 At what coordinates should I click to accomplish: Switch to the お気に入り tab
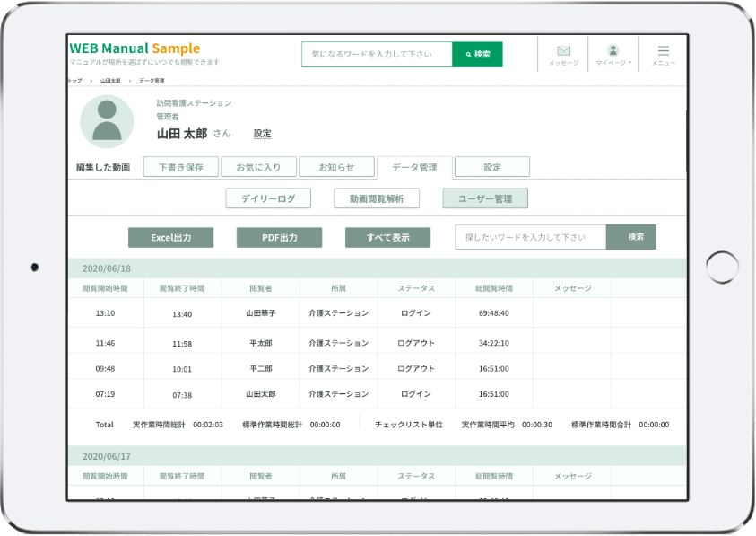point(258,167)
